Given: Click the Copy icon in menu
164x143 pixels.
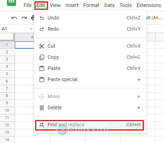Looking at the screenshot, I should 42,57.
